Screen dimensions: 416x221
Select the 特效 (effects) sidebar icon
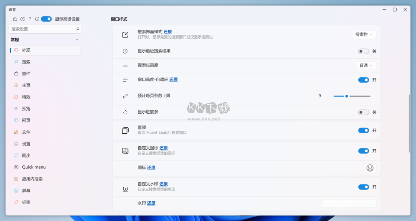16,97
